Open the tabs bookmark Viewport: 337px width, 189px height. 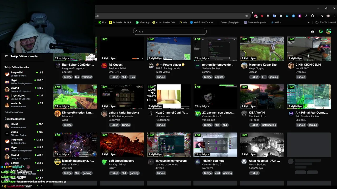coord(184,23)
